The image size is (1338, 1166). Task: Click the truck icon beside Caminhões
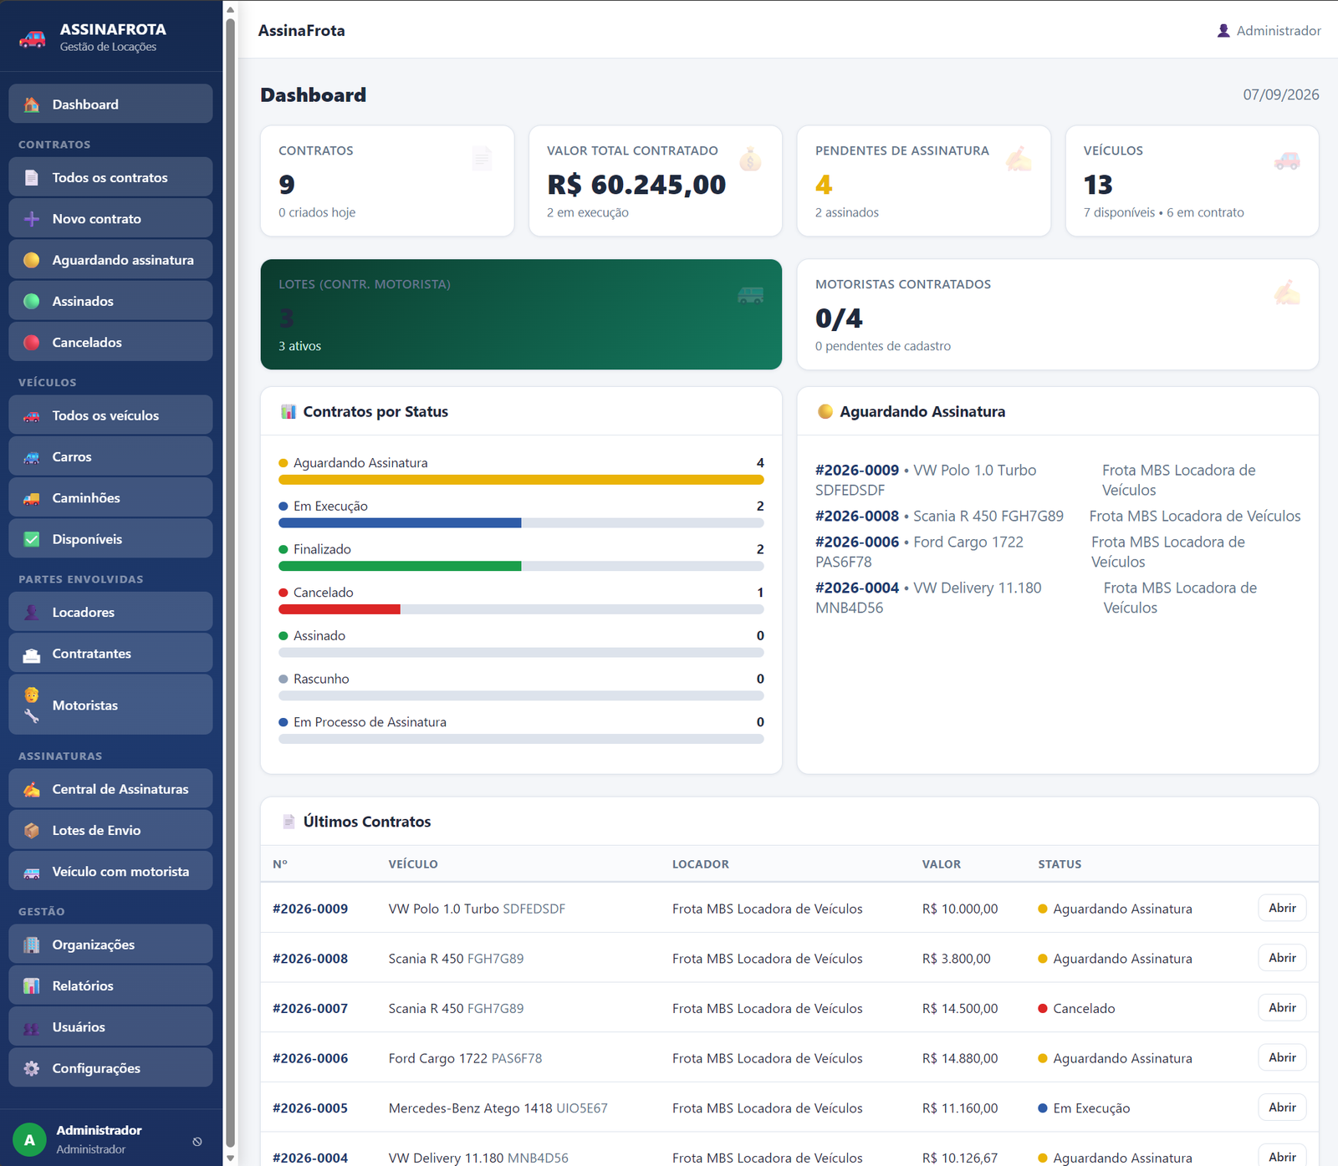[32, 498]
